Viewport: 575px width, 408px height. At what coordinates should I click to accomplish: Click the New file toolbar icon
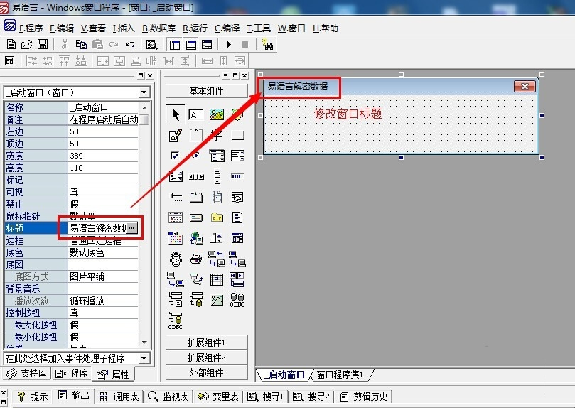coord(11,44)
